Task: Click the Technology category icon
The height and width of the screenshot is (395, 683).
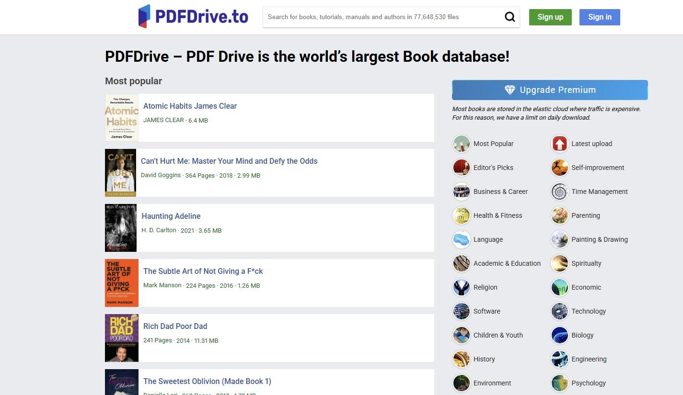Action: click(x=559, y=311)
